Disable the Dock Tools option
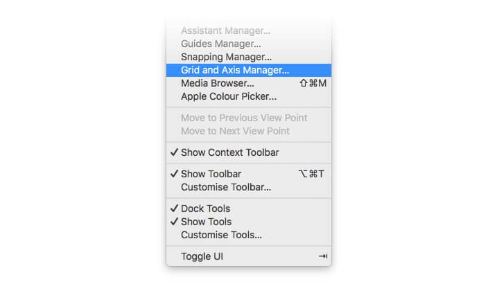 (x=249, y=208)
